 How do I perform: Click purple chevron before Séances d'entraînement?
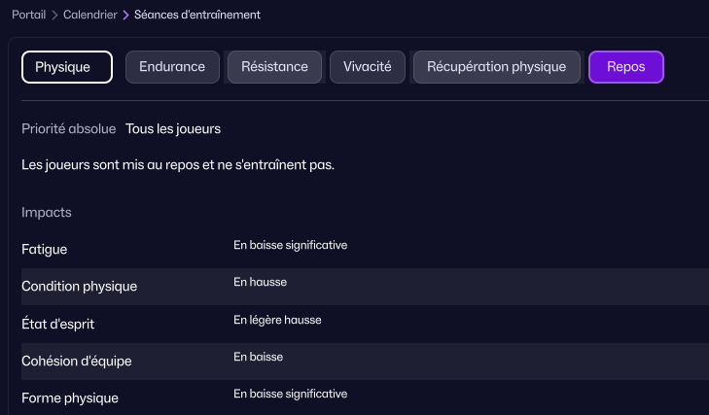[125, 16]
